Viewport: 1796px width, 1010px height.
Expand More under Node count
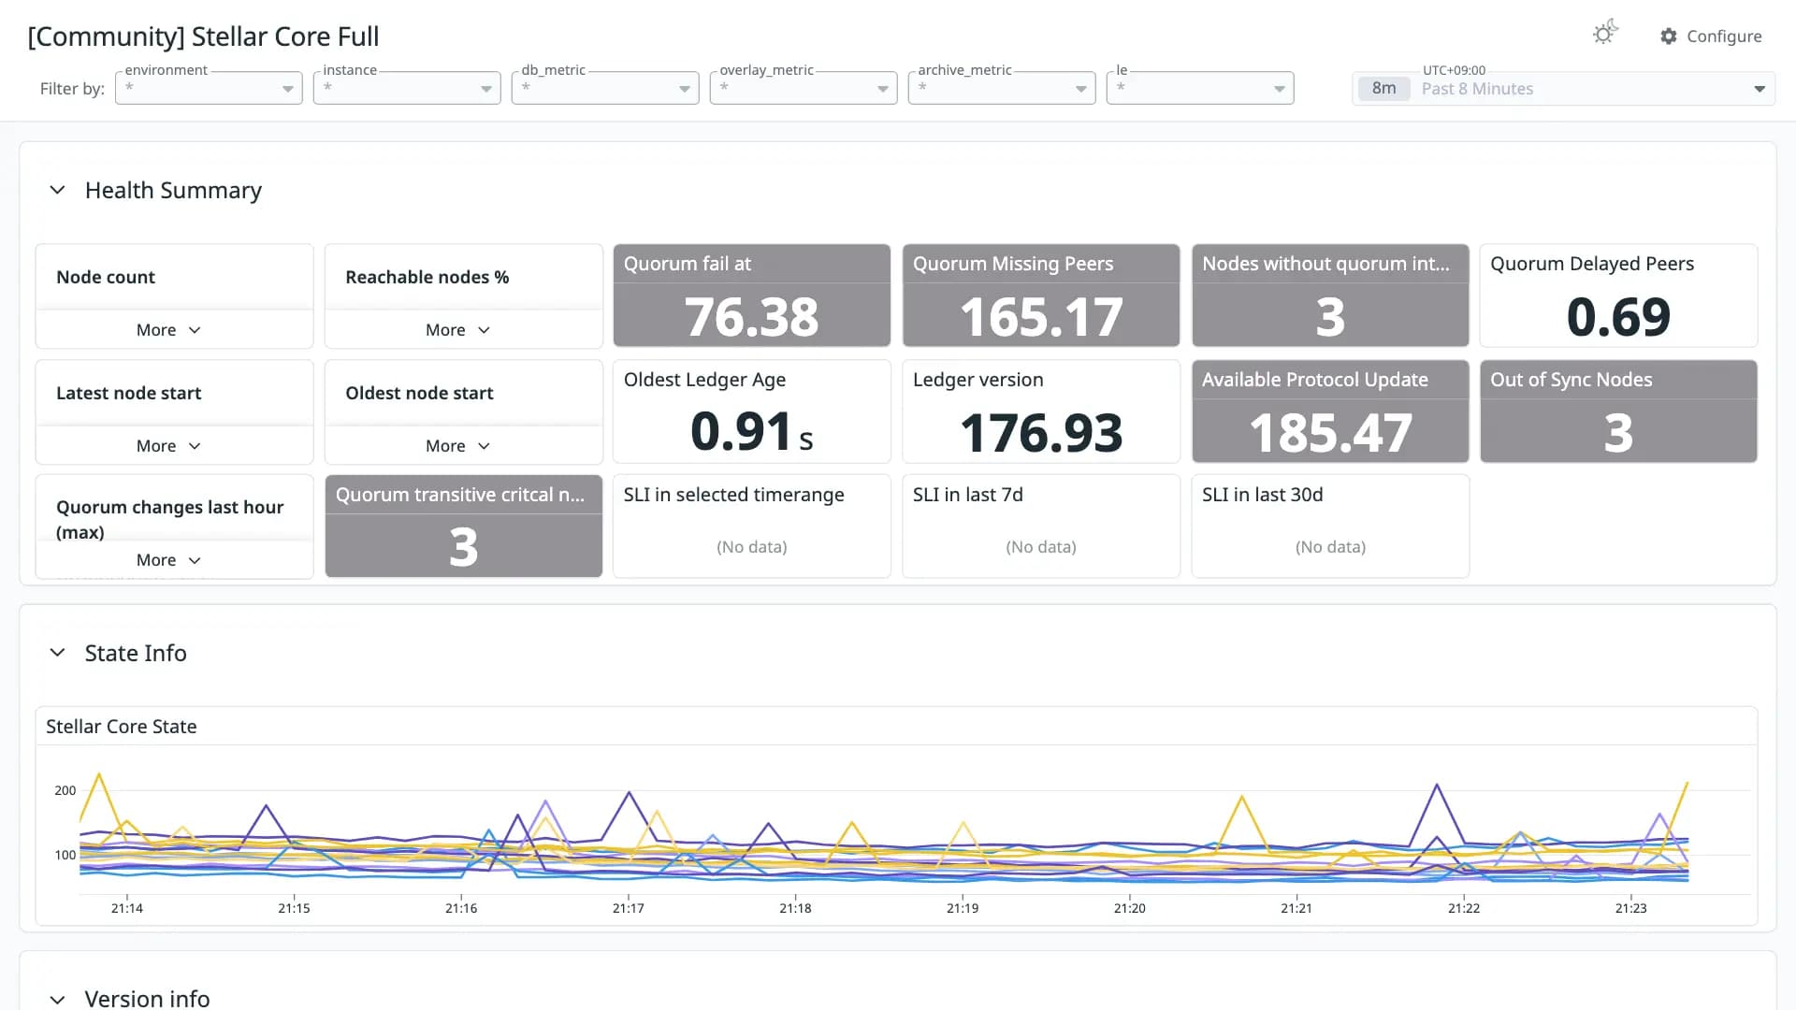tap(168, 330)
